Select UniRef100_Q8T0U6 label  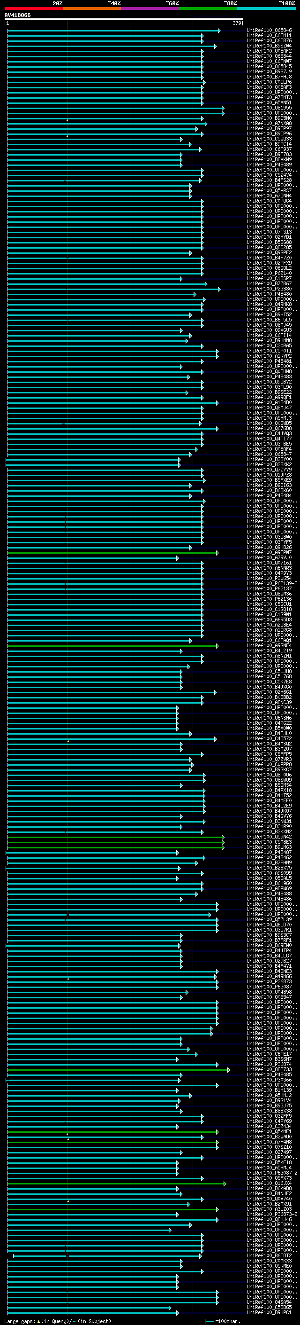click(269, 775)
